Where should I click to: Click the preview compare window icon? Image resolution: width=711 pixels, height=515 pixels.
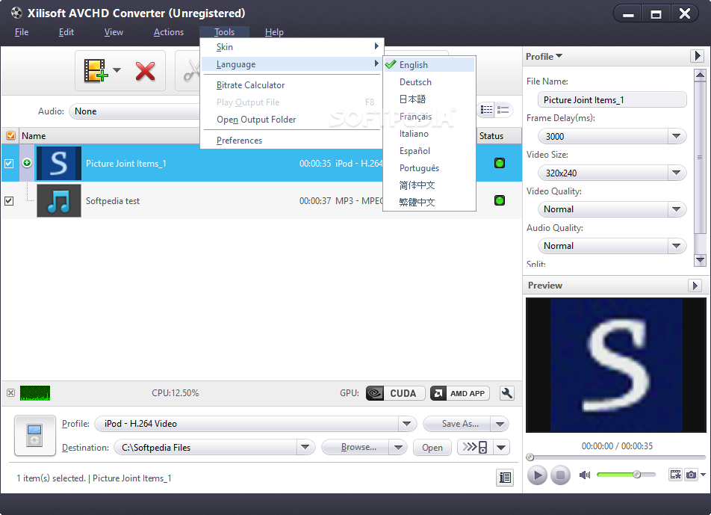(675, 475)
